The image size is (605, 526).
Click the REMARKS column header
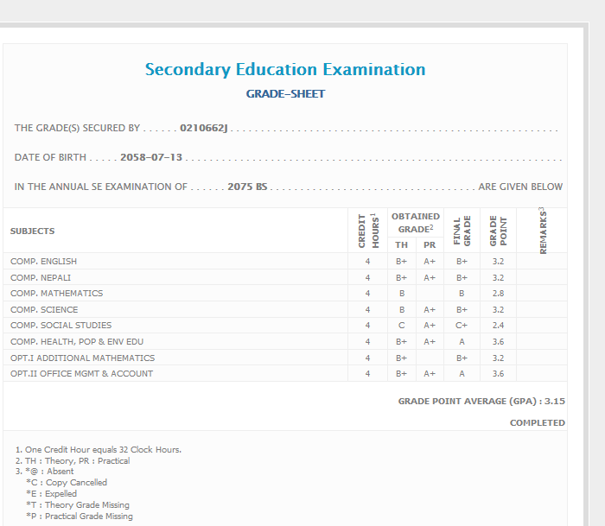pyautogui.click(x=543, y=231)
